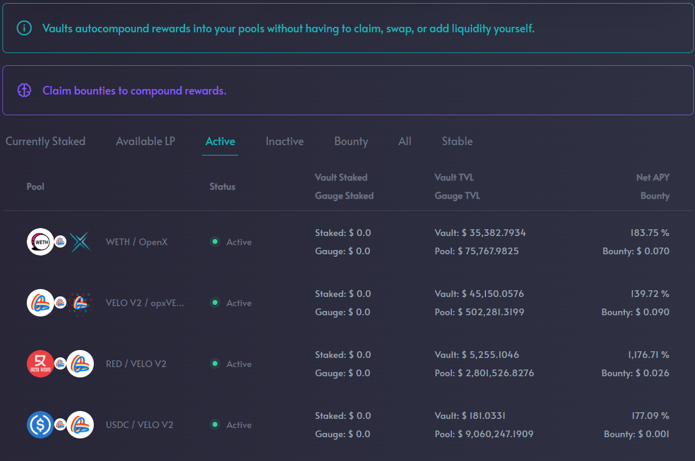
Task: Open the Stable tab
Action: [x=457, y=141]
